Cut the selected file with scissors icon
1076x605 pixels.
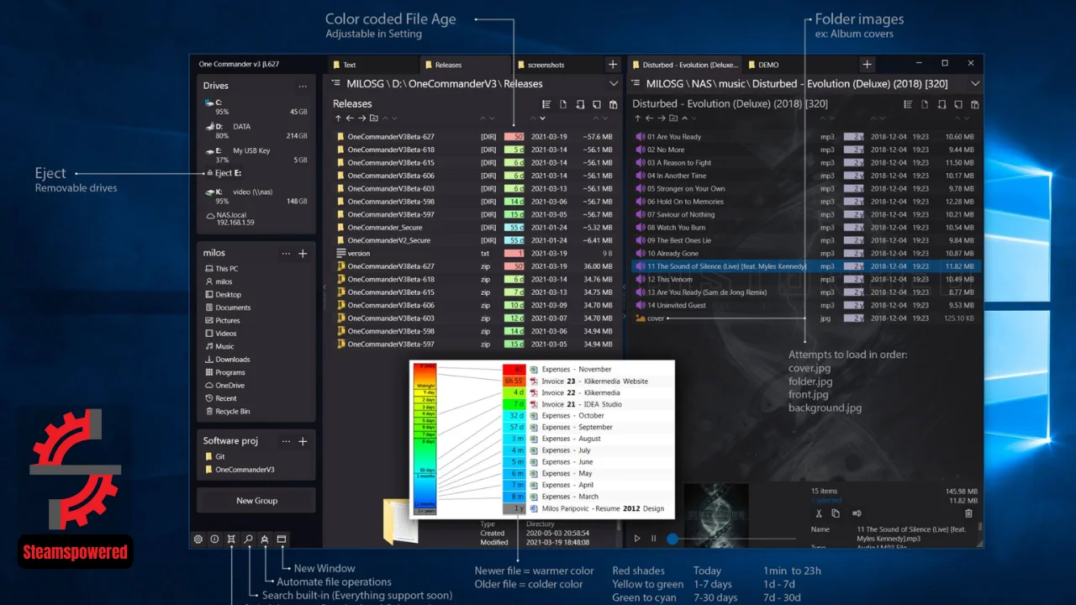(819, 513)
